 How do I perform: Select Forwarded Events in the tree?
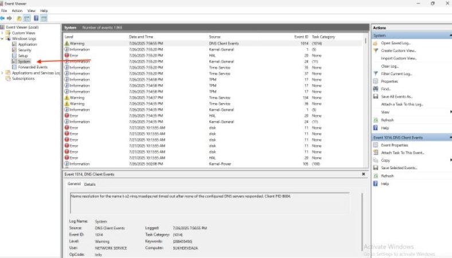(33, 67)
